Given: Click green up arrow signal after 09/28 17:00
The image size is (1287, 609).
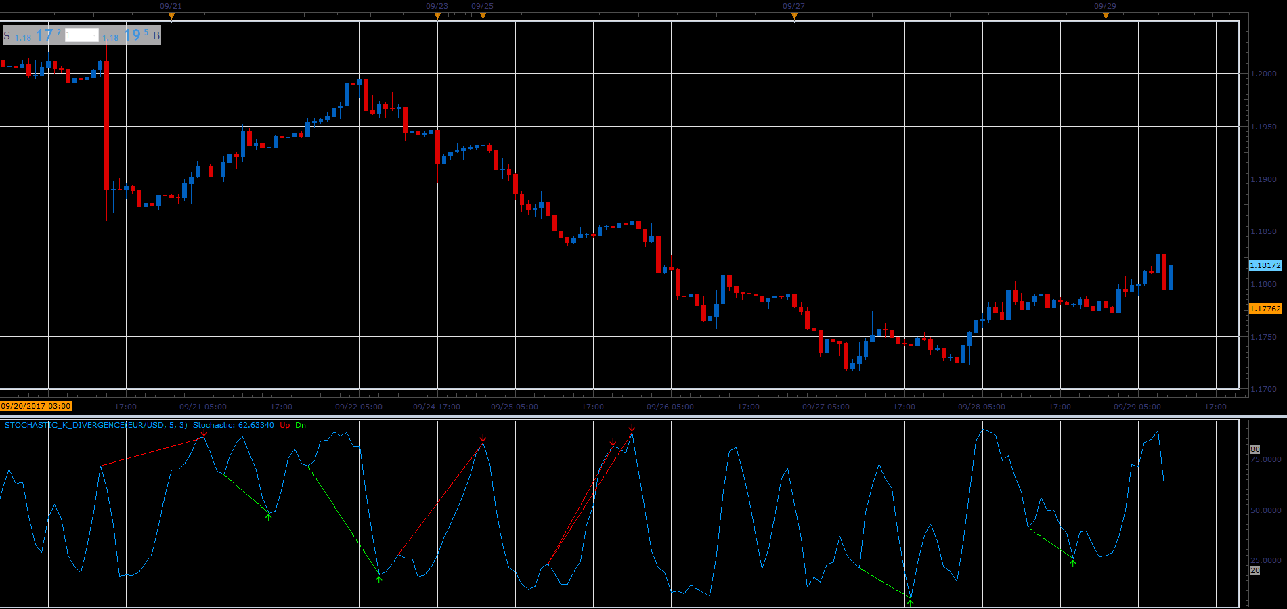Looking at the screenshot, I should (x=1072, y=562).
